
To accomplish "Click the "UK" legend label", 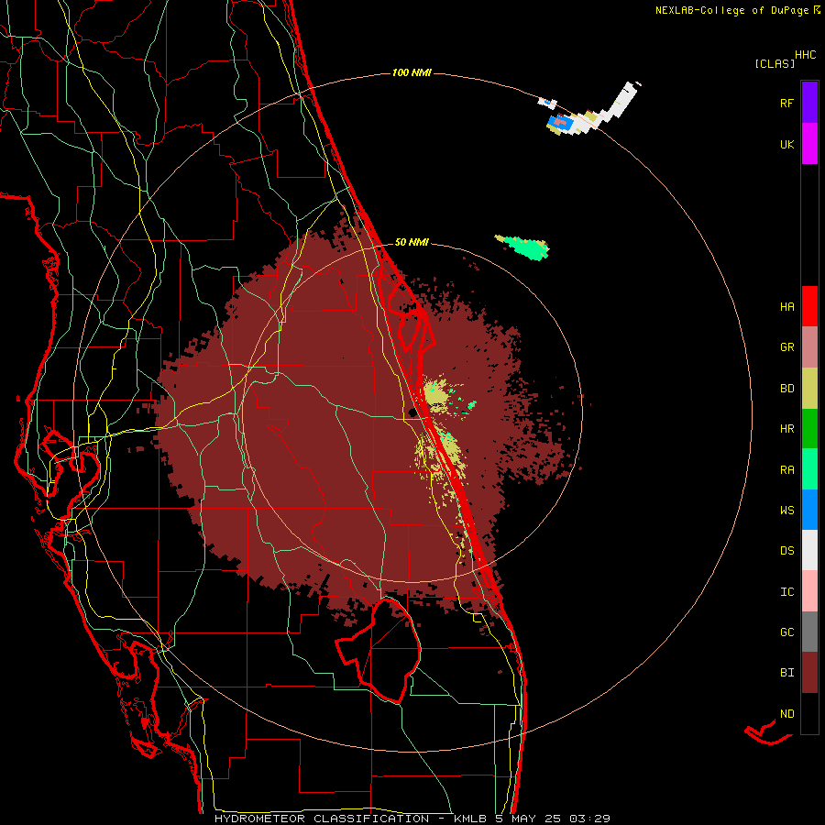I will point(786,144).
